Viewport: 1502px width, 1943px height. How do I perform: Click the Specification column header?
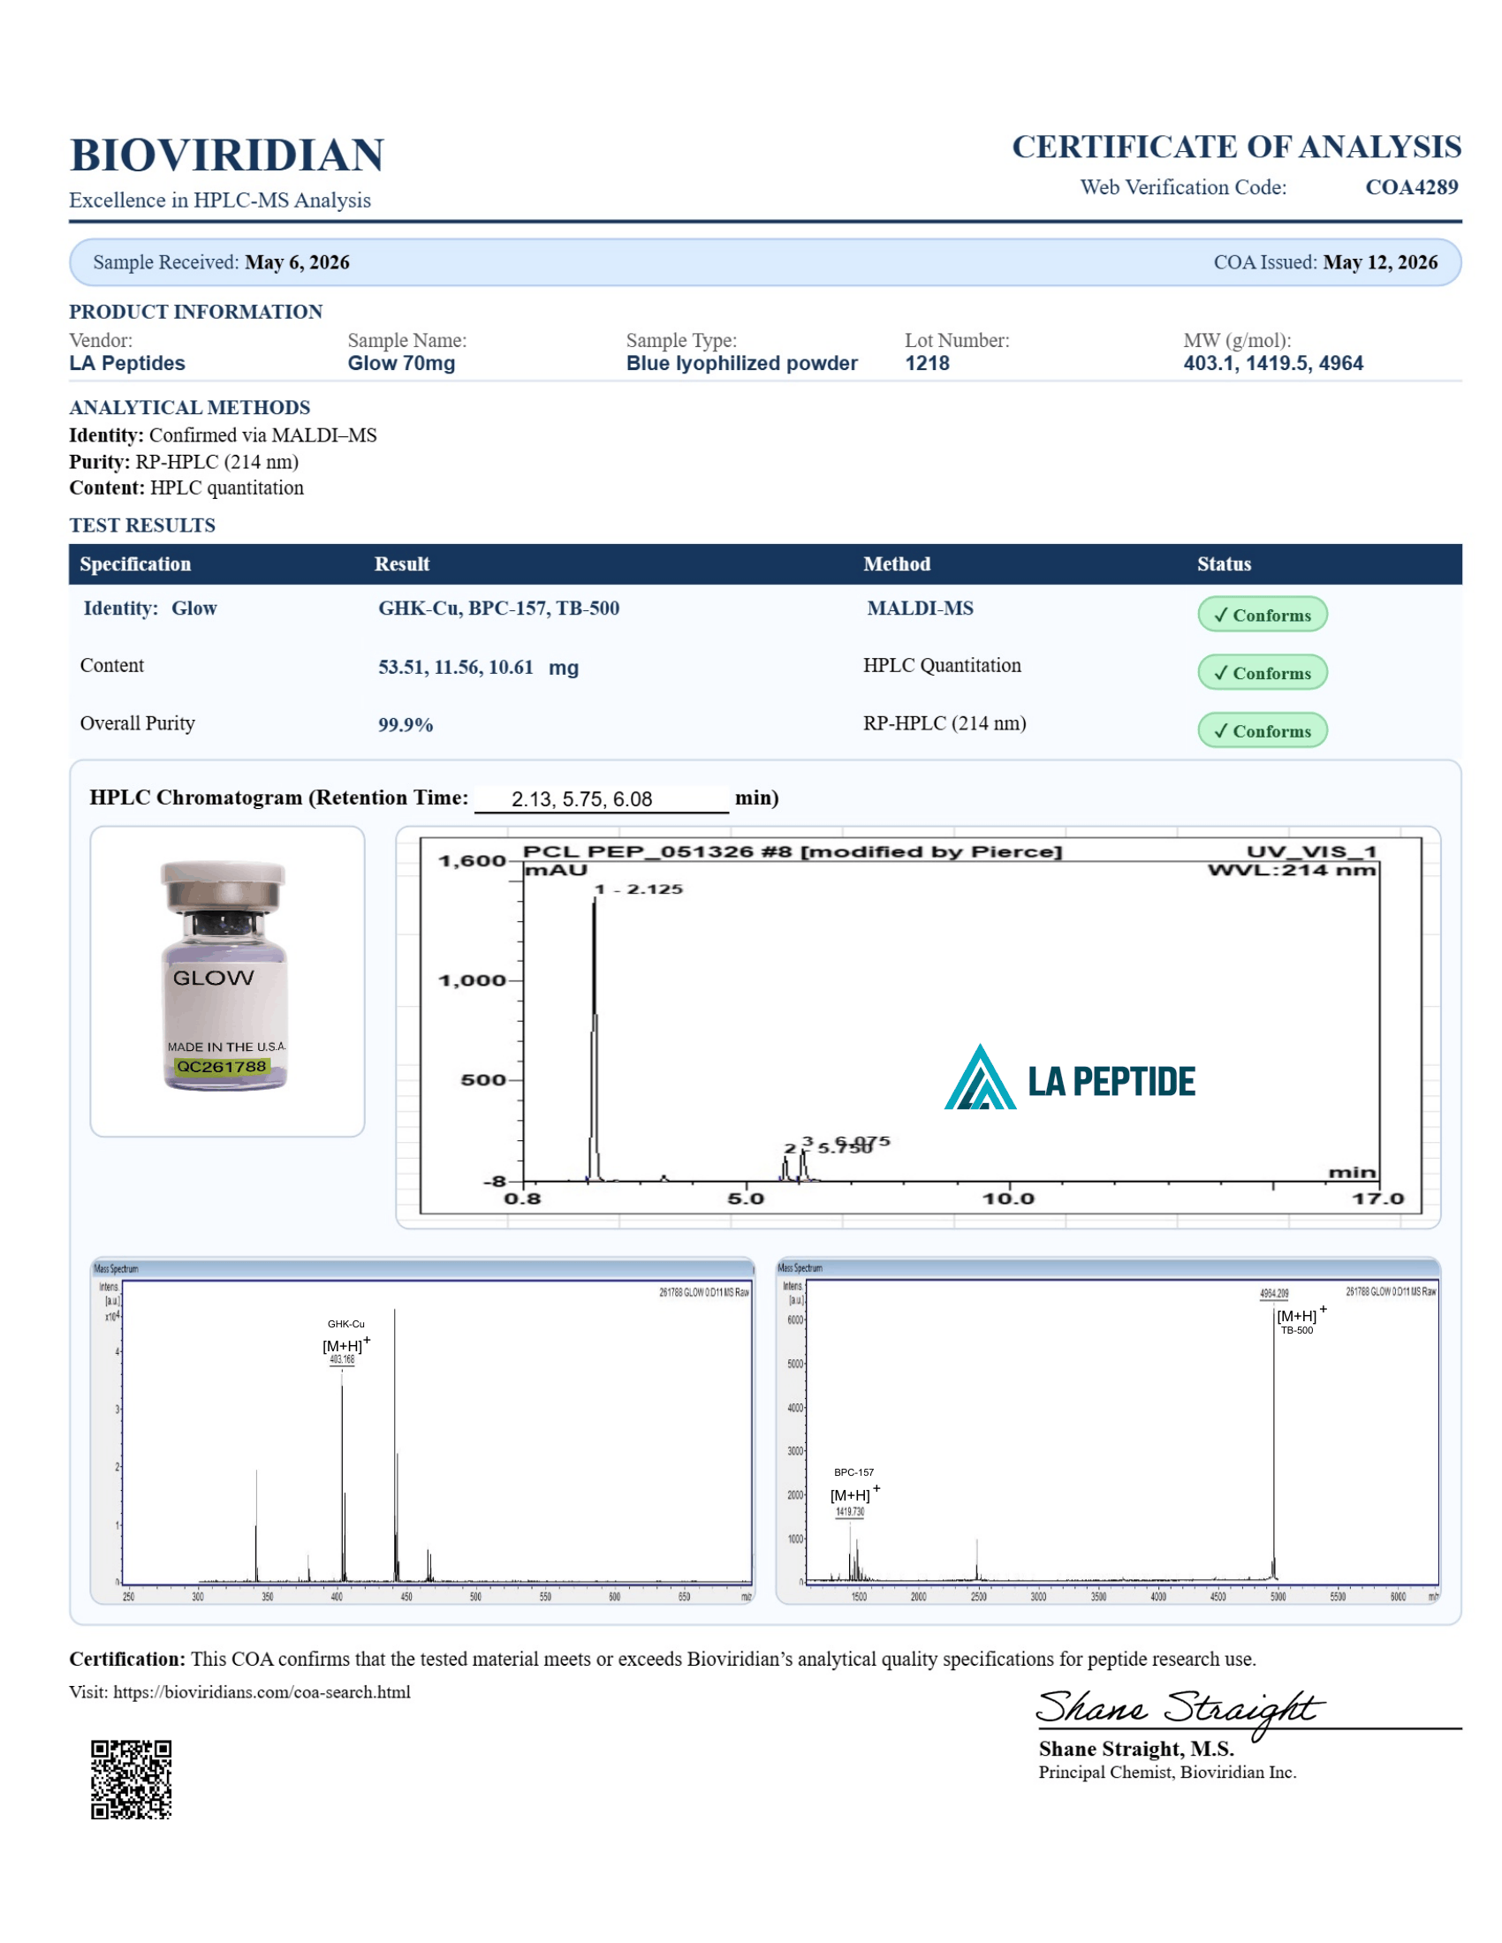[135, 563]
